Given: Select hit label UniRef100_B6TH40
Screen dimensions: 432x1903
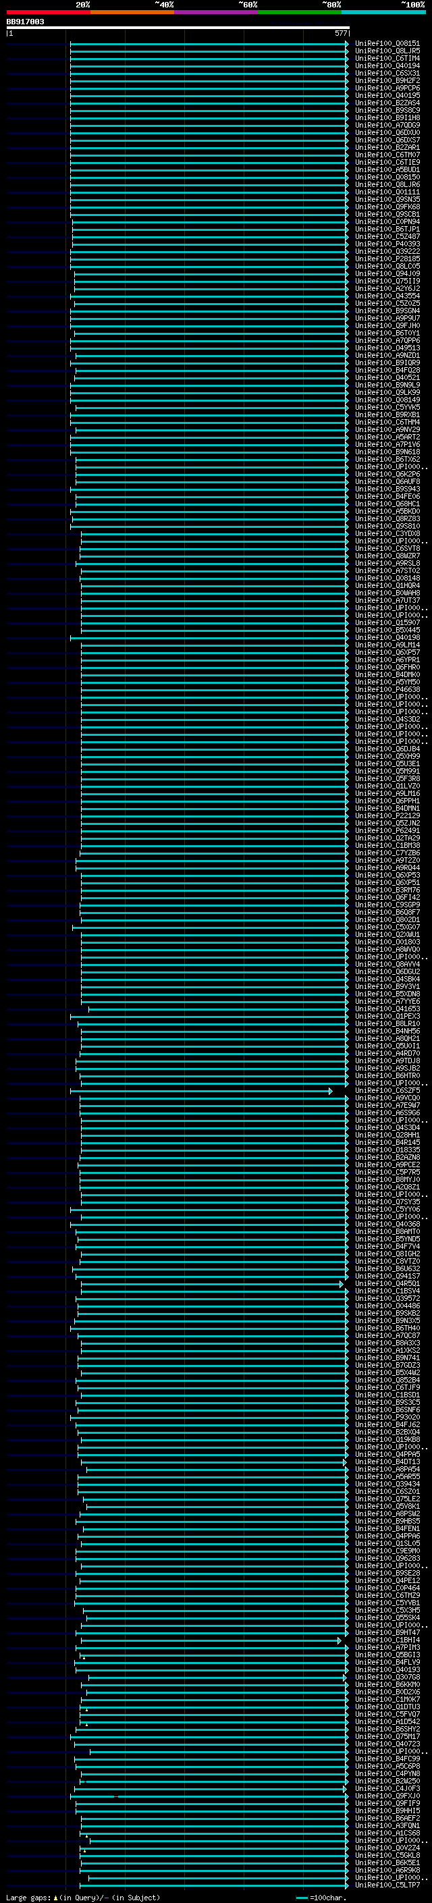Looking at the screenshot, I should click(x=387, y=1329).
